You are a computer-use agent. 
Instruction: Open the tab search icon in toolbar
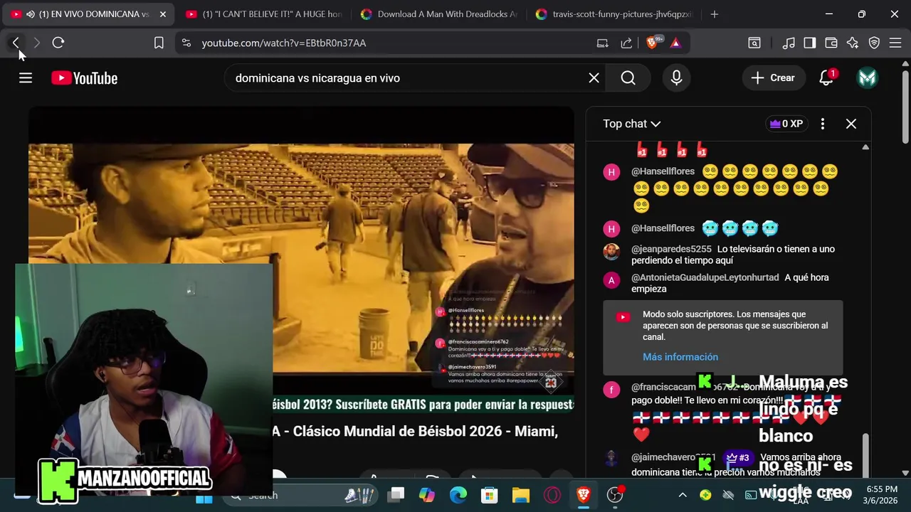point(754,43)
